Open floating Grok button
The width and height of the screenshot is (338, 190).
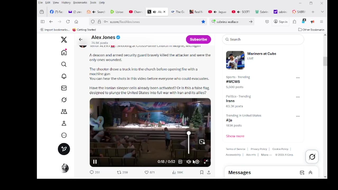click(x=312, y=157)
